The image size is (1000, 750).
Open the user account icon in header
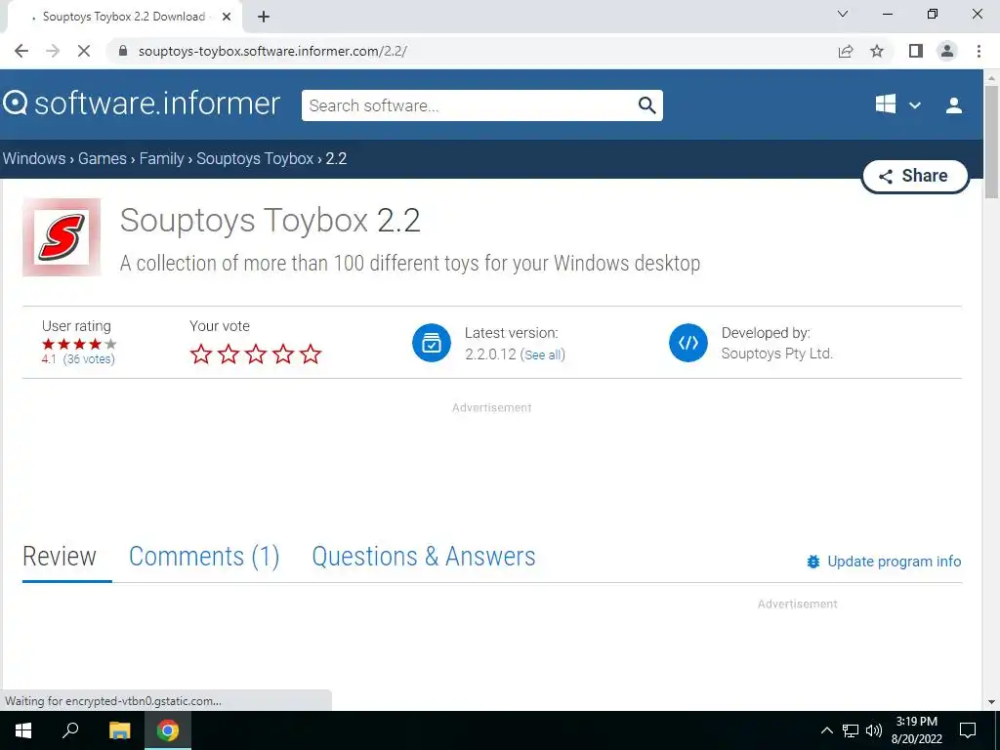954,105
